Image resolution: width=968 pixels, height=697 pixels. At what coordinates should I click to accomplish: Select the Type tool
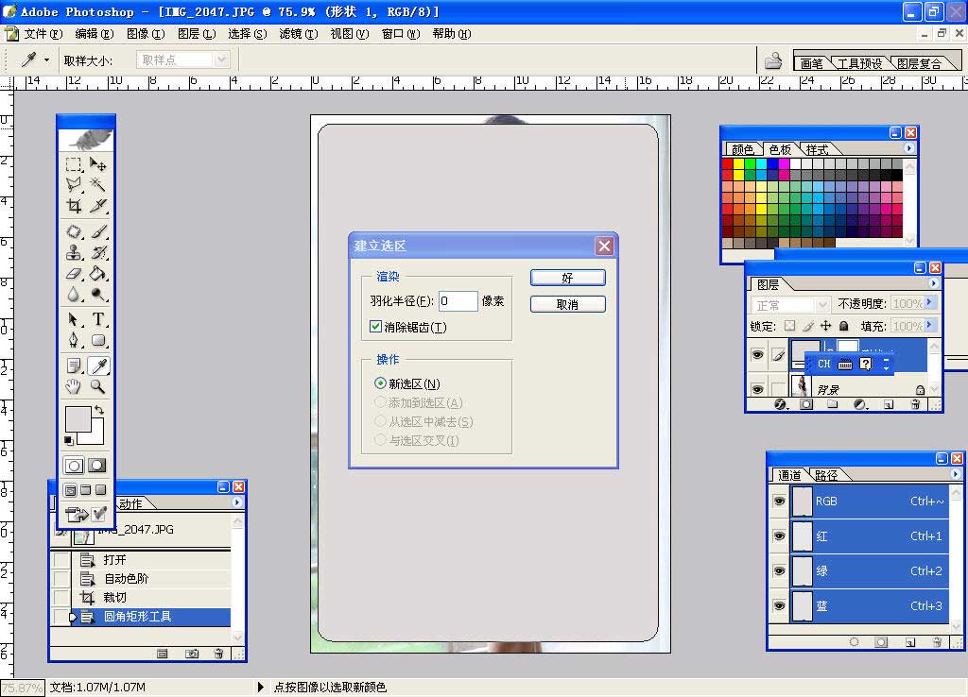(97, 319)
